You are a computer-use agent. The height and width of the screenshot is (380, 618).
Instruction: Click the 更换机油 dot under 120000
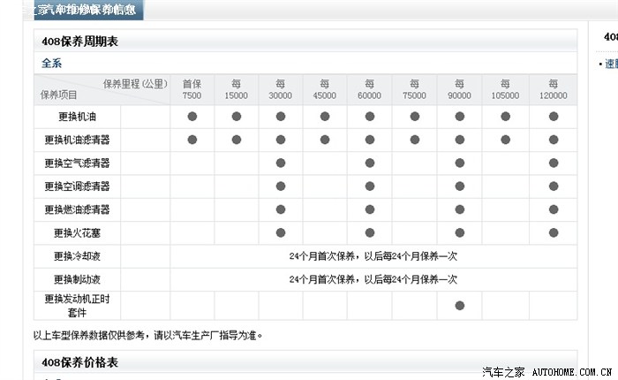(x=554, y=117)
